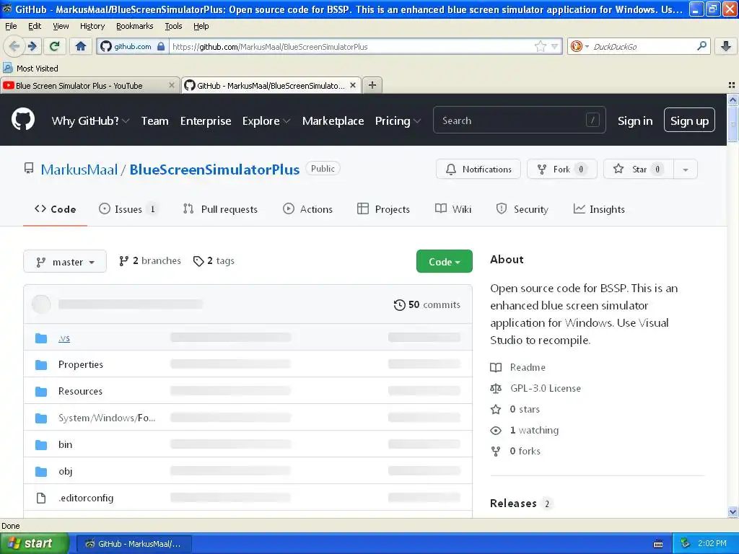
Task: Open the downloads arrow in toolbar
Action: [x=726, y=46]
